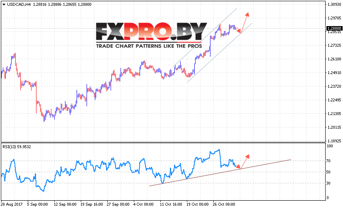Click the 4 Oct 08:00 time label

(143, 204)
